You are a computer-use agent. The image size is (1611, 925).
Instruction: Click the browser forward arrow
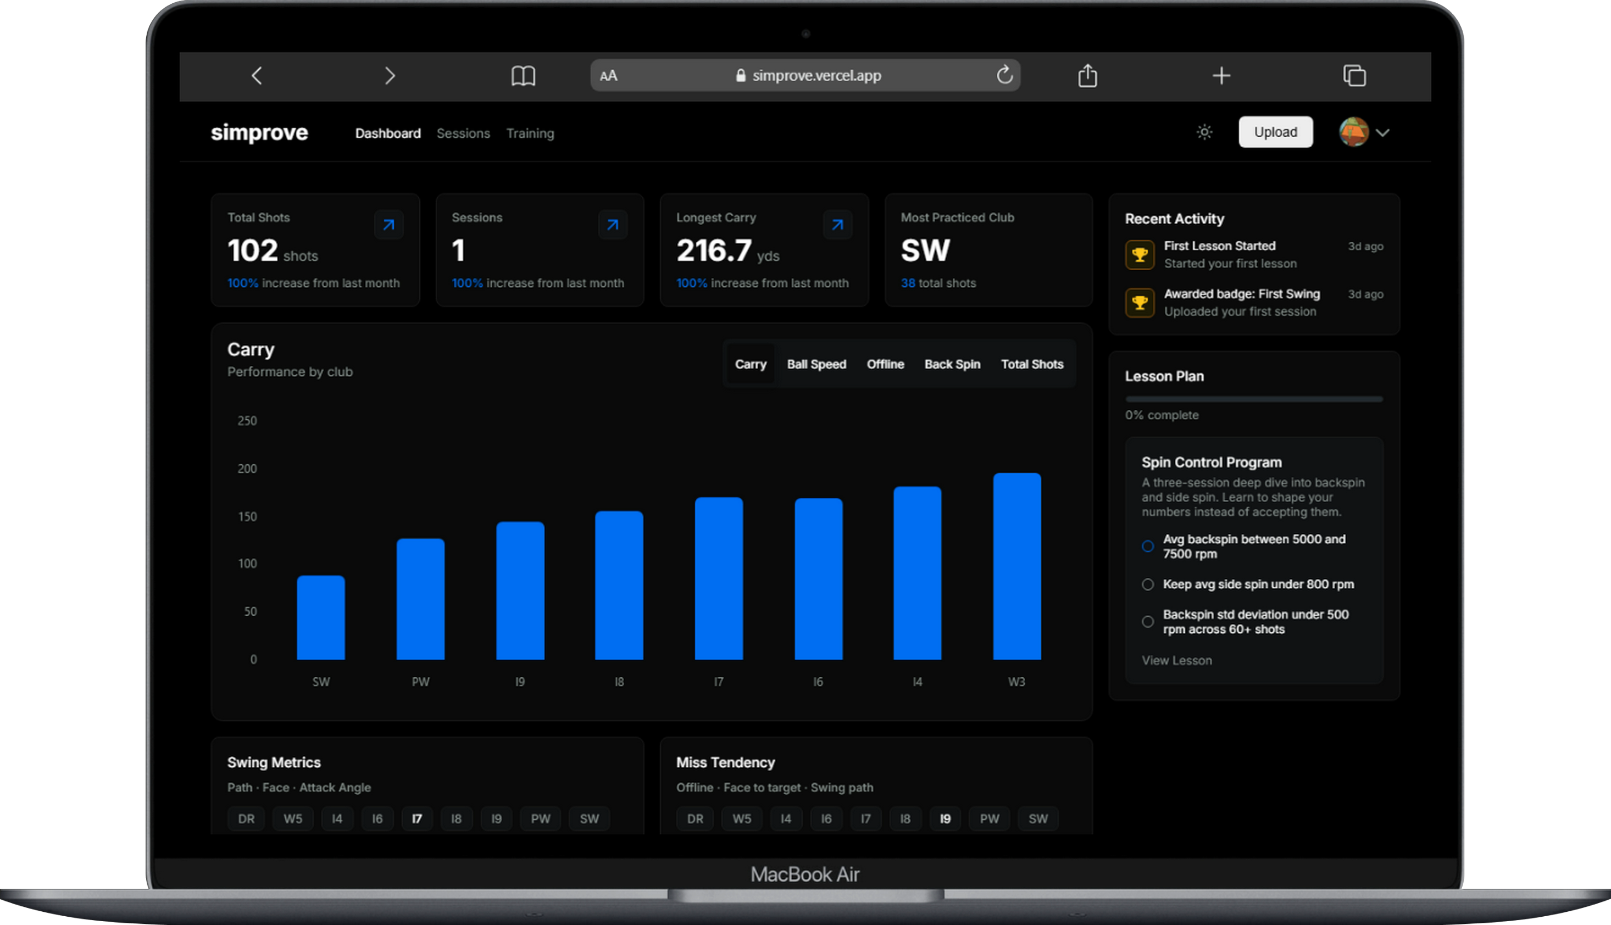[x=390, y=76]
